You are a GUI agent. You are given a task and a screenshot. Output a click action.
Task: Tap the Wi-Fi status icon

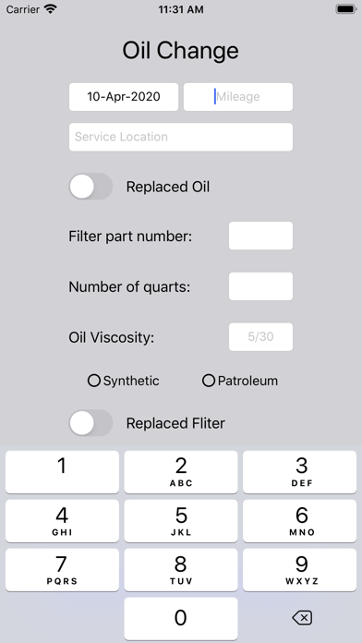pos(51,9)
